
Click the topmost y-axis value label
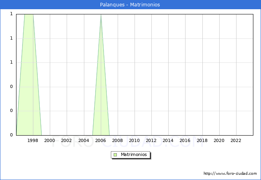(11, 14)
